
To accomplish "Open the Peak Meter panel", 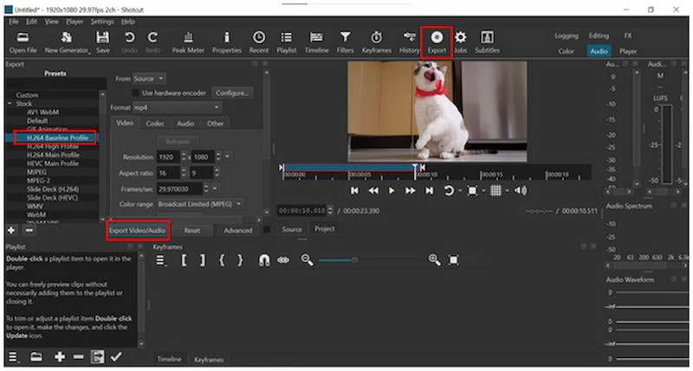I will pos(187,42).
